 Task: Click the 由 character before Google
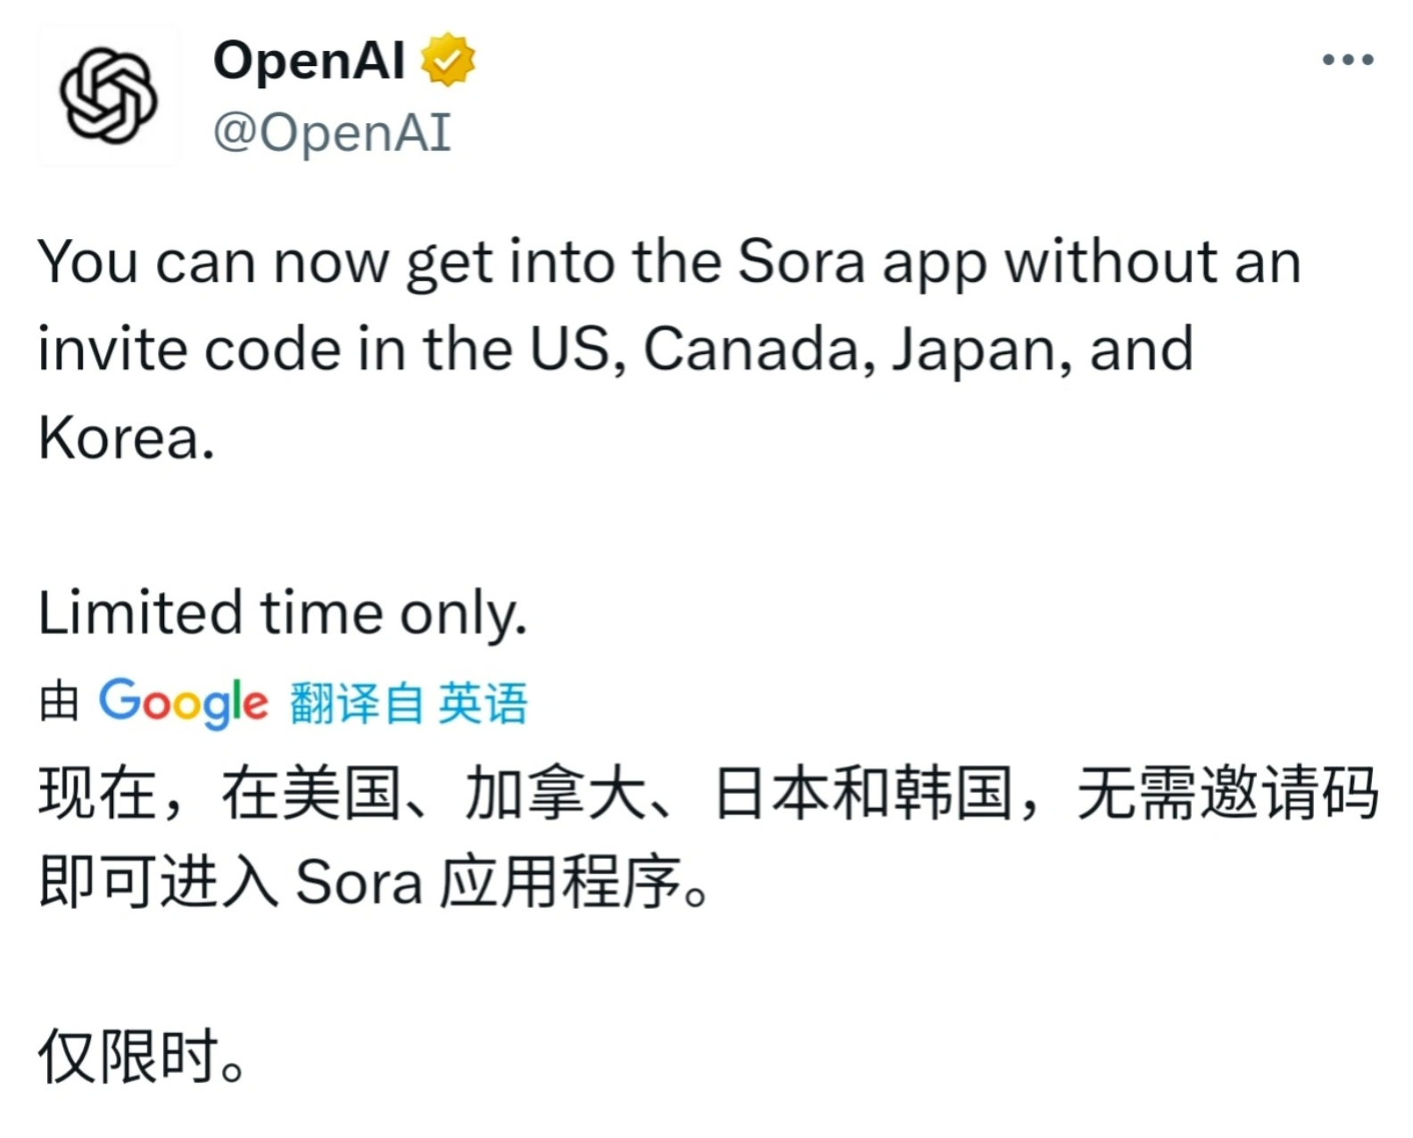[60, 701]
